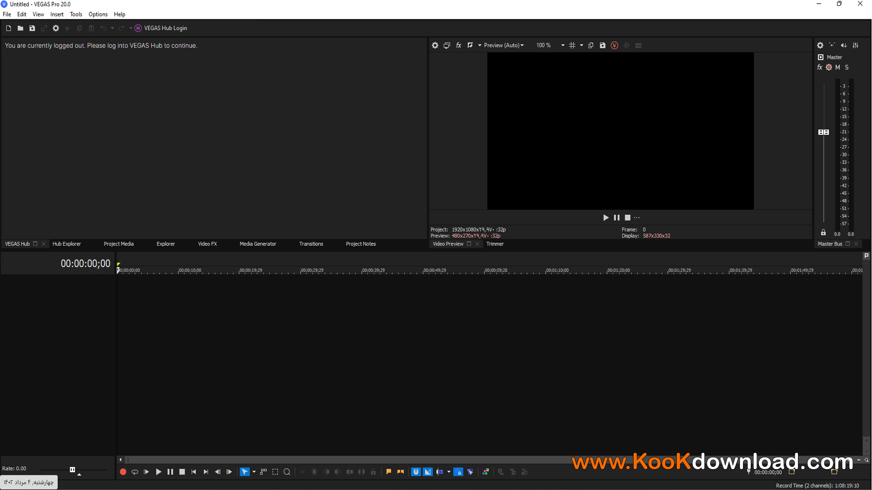The image size is (872, 490).
Task: Expand the split screen view dropdown arrow
Action: pyautogui.click(x=480, y=45)
